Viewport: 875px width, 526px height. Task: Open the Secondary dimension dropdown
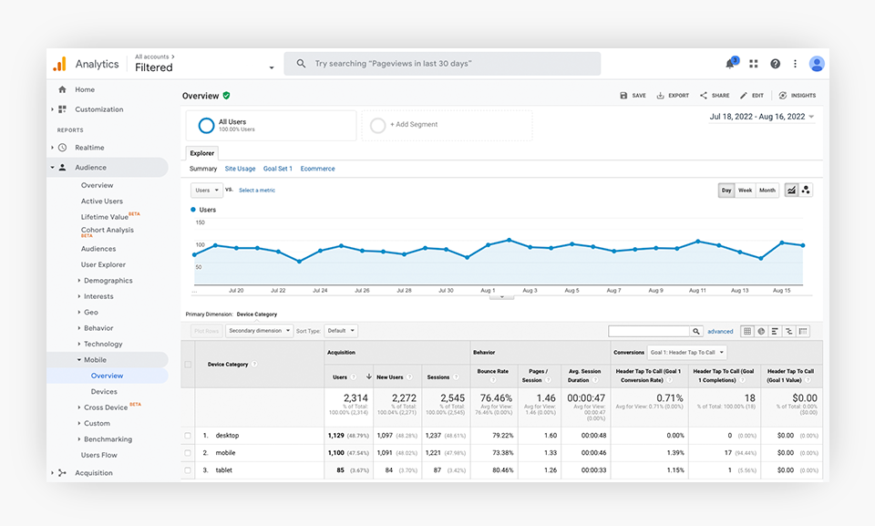point(260,331)
